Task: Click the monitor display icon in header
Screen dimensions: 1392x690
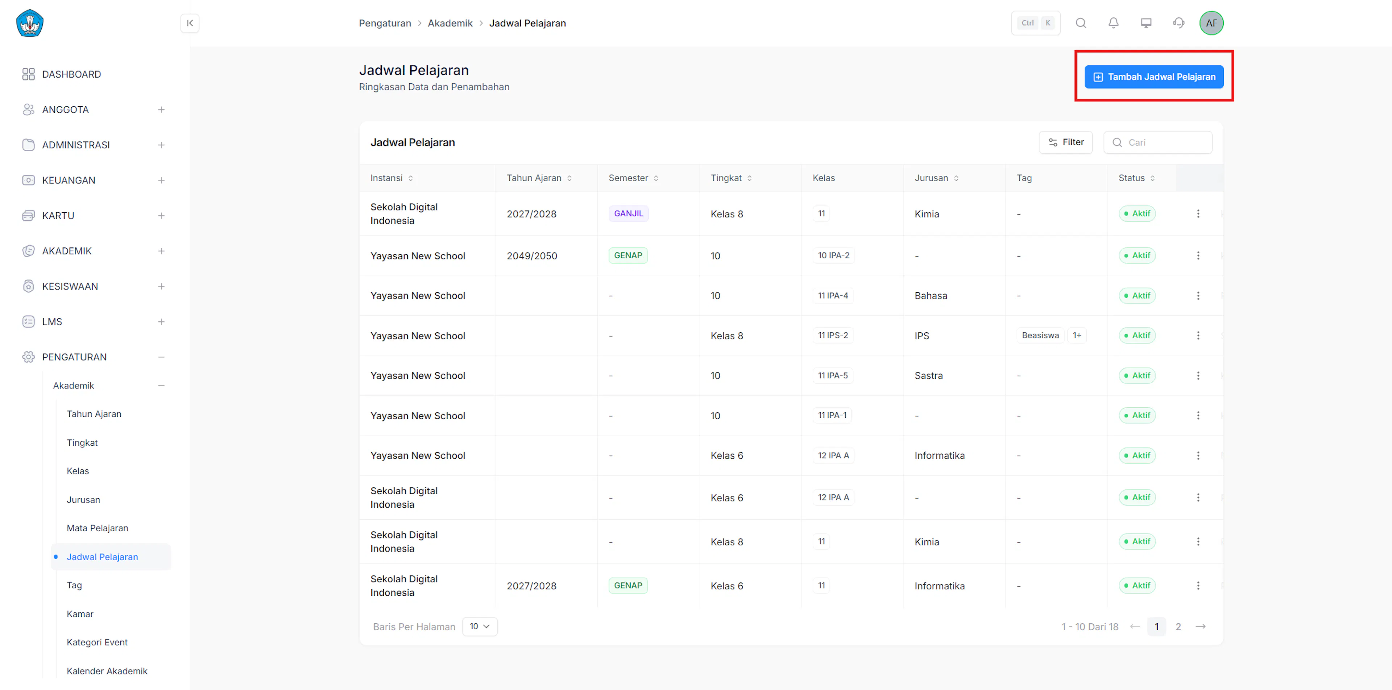Action: pyautogui.click(x=1146, y=23)
